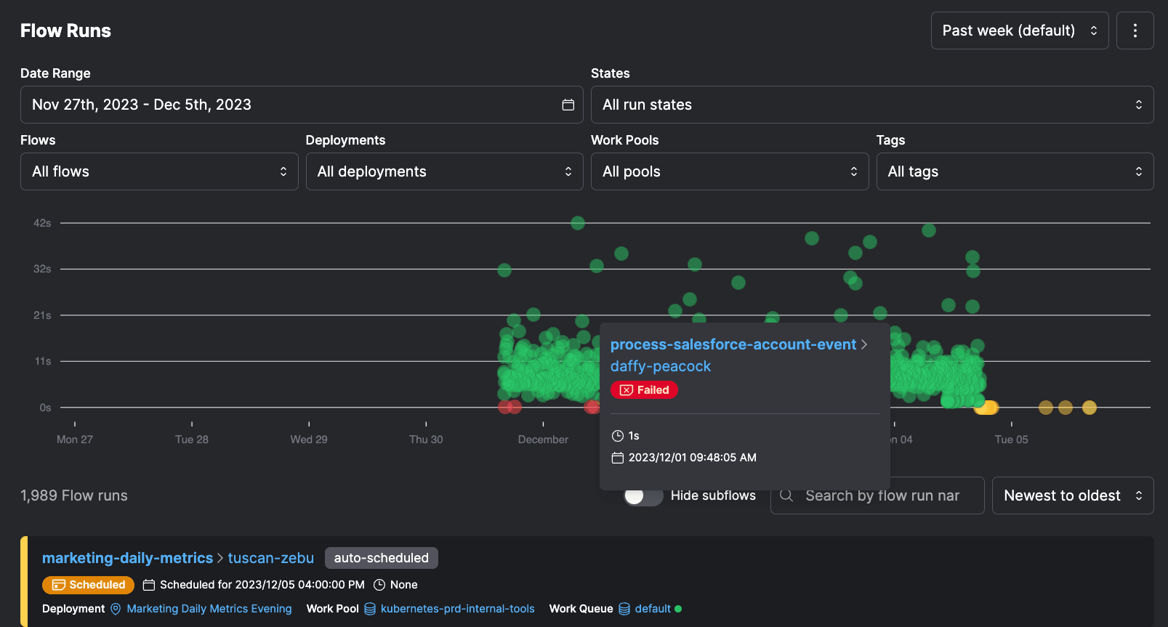Screen dimensions: 1168x627
Task: Click the Work Pool stack icon
Action: 370,609
